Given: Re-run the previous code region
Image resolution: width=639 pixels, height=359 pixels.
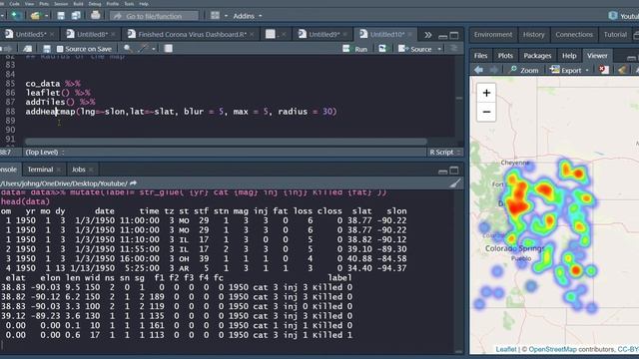Looking at the screenshot, I should (x=382, y=49).
